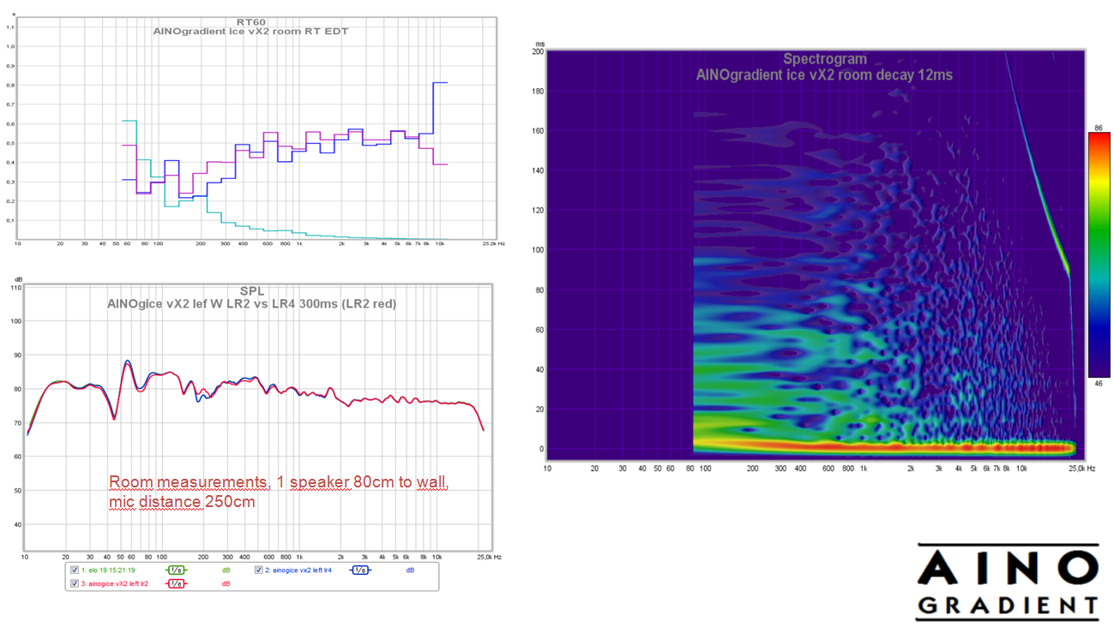Click the green dB value in legend

click(x=226, y=570)
